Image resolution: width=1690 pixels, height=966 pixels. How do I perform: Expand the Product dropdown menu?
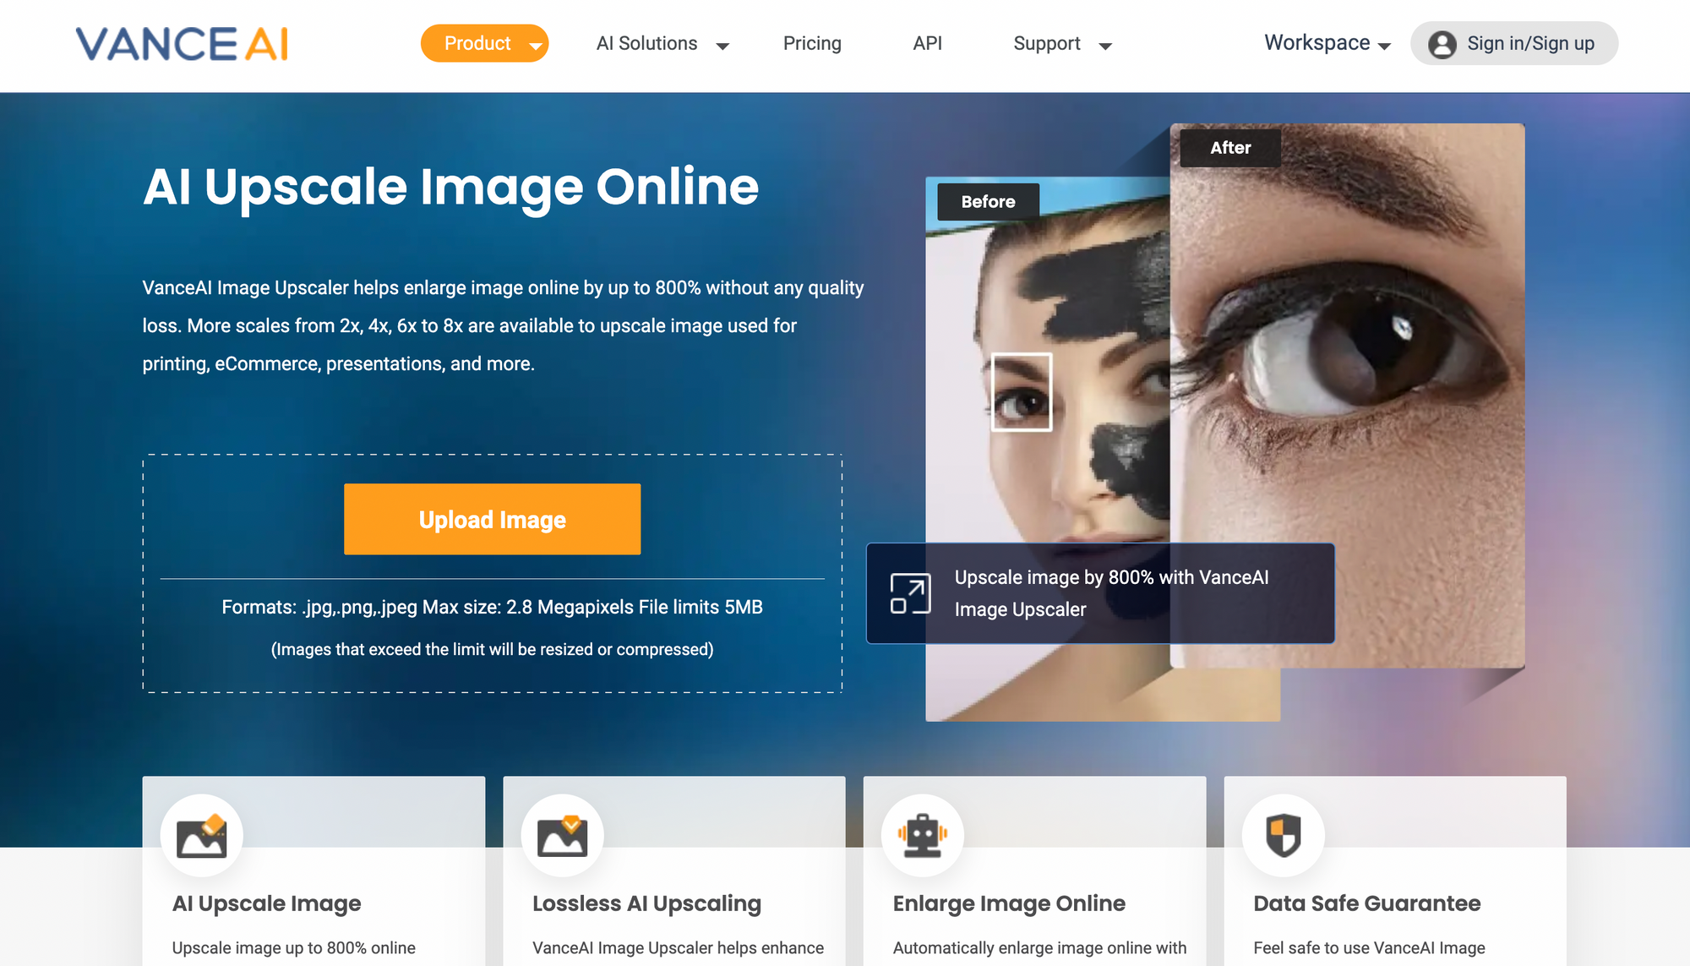click(484, 44)
